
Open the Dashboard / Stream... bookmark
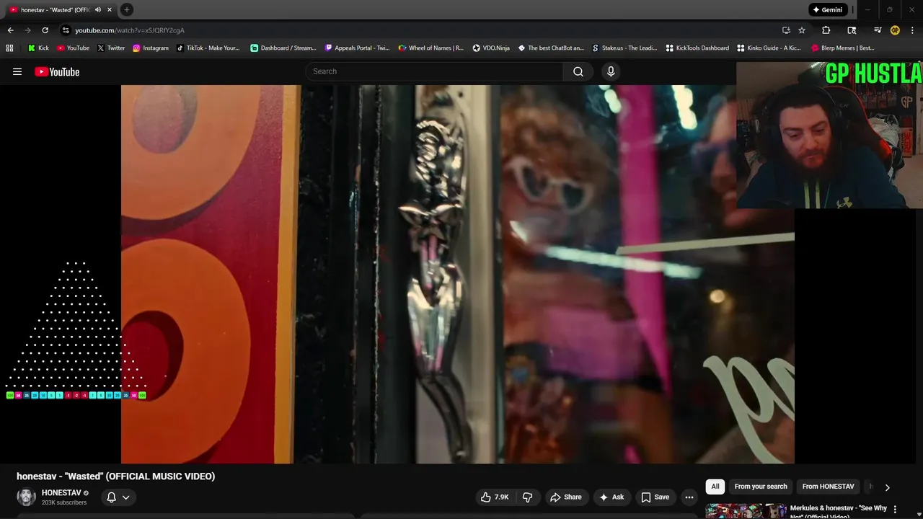[x=283, y=48]
